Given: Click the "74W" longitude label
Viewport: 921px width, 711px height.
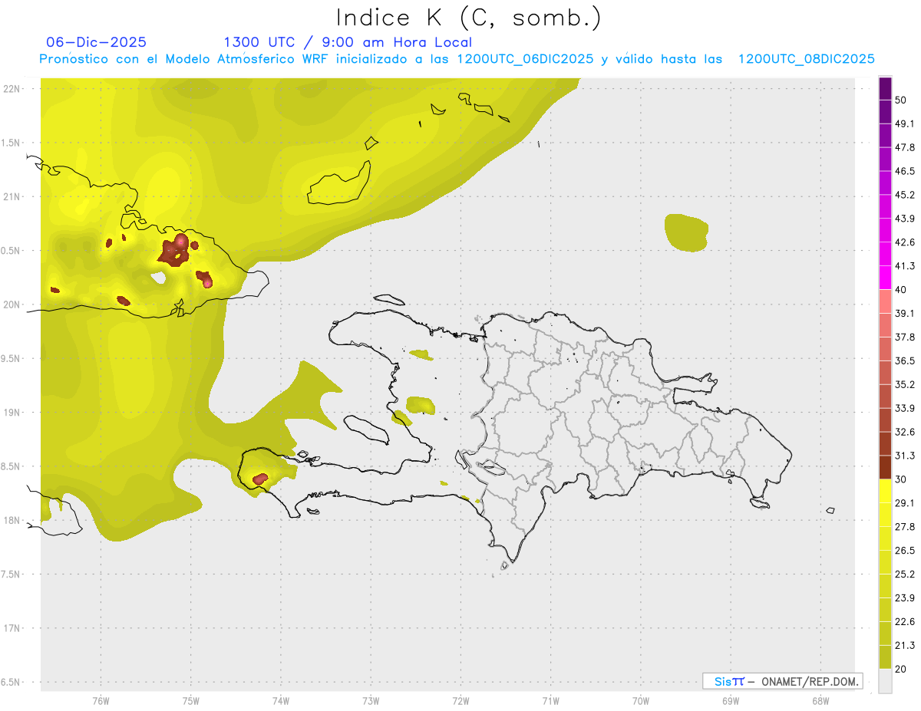Looking at the screenshot, I should 280,701.
